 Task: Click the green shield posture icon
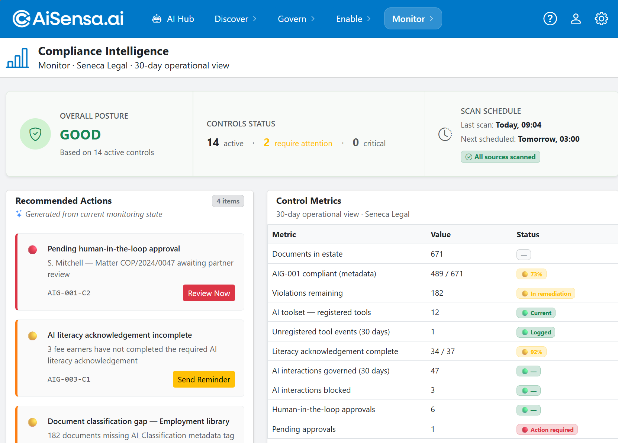[35, 134]
